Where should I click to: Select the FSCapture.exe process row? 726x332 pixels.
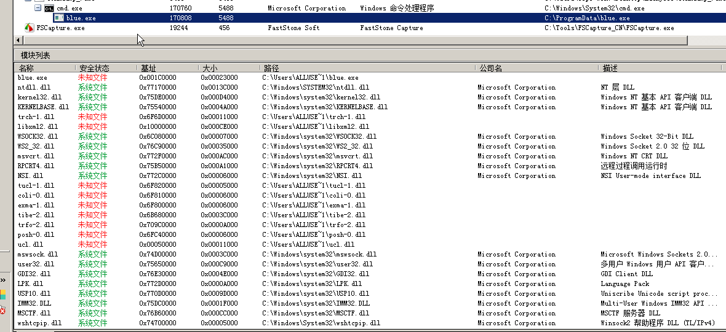pos(370,28)
